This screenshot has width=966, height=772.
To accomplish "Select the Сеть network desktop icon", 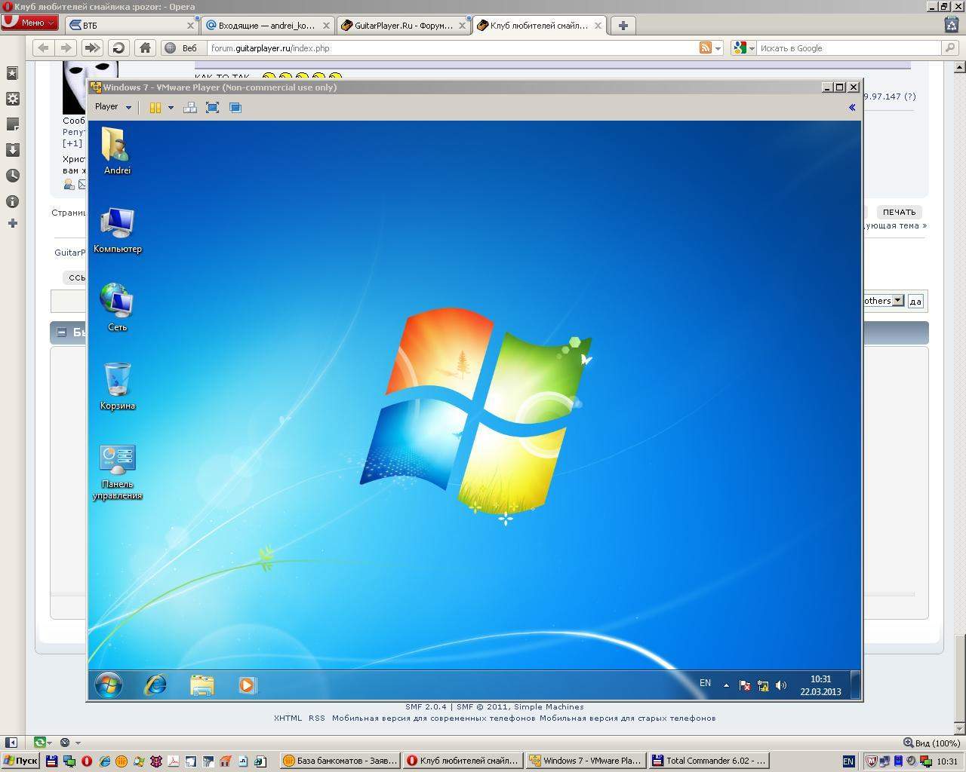I will point(117,308).
